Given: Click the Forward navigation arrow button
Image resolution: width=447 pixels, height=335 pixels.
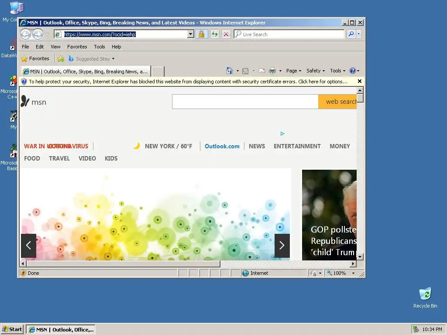Looking at the screenshot, I should [38, 34].
